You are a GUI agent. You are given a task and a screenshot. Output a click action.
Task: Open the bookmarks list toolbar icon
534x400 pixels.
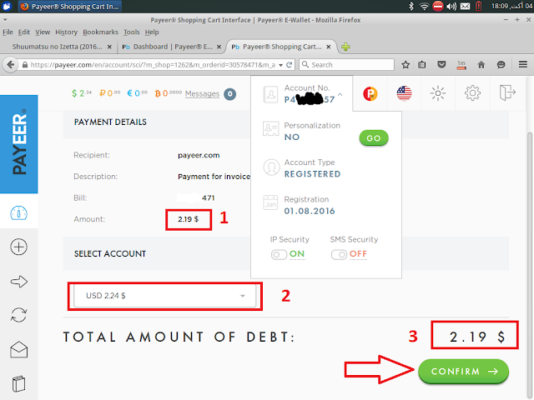[x=422, y=65]
